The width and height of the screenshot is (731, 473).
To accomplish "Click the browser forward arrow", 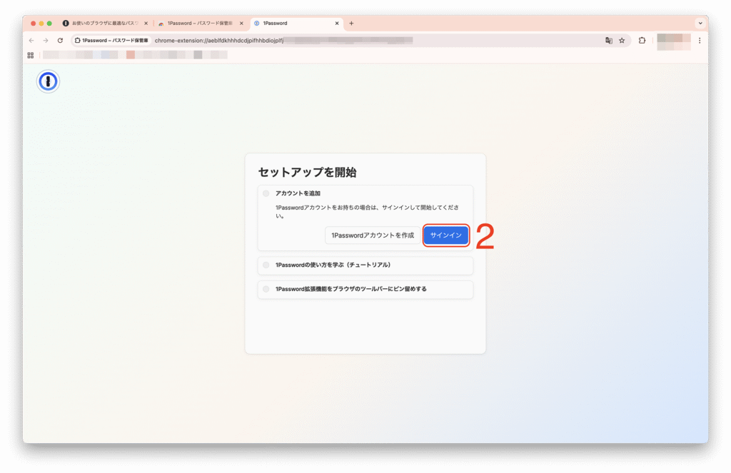I will 46,41.
